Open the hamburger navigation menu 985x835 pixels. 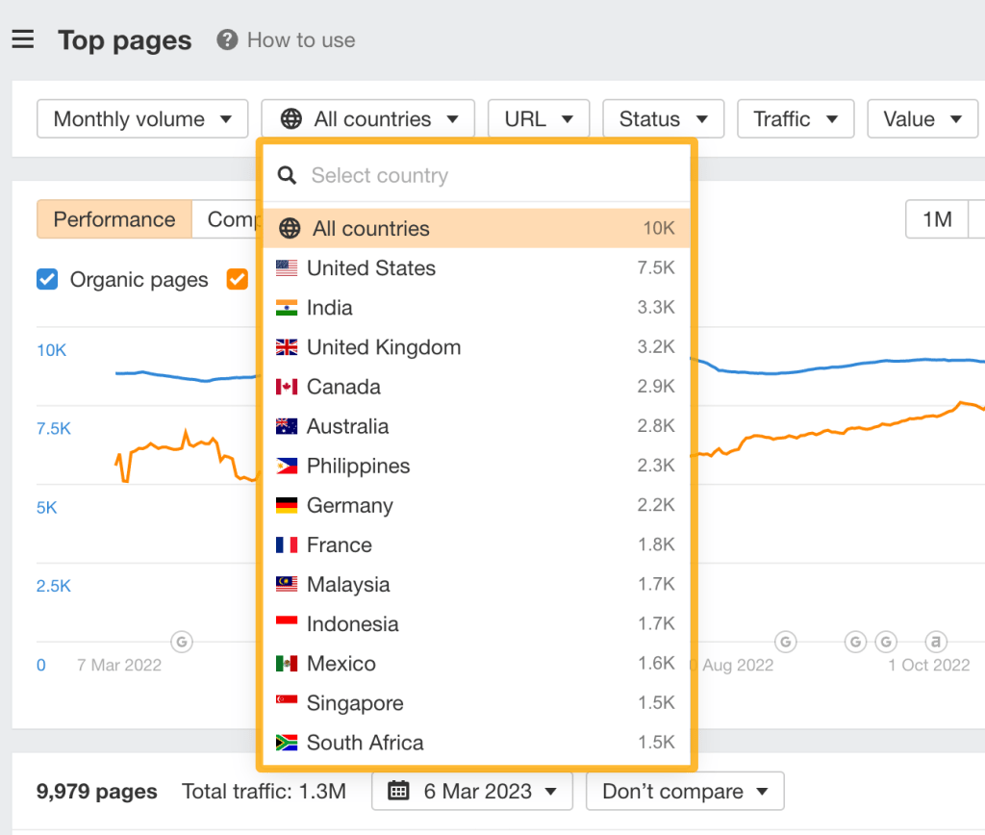click(22, 39)
